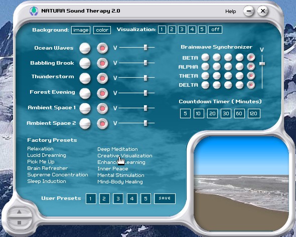Set countdown timer to 30 minutes
Screen dimensions: 296x237
226,113
